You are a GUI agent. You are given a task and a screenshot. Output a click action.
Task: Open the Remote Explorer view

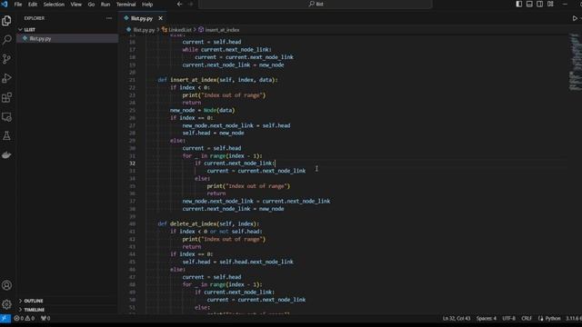(6, 117)
